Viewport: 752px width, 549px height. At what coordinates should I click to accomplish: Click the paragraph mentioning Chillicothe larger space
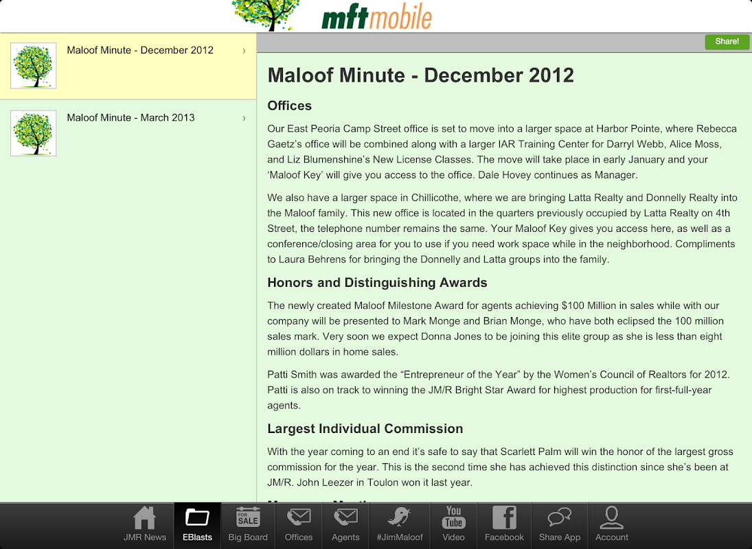[501, 229]
